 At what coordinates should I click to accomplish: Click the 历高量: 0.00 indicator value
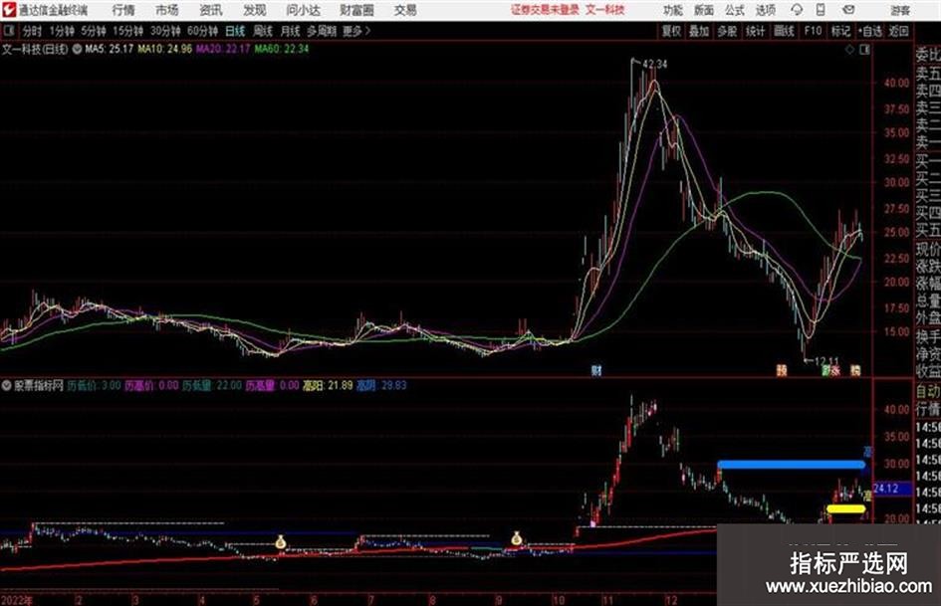pos(273,385)
